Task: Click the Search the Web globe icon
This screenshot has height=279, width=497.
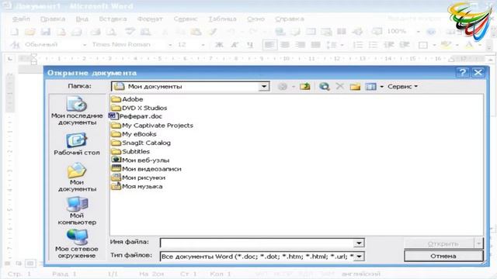Action: pyautogui.click(x=324, y=86)
